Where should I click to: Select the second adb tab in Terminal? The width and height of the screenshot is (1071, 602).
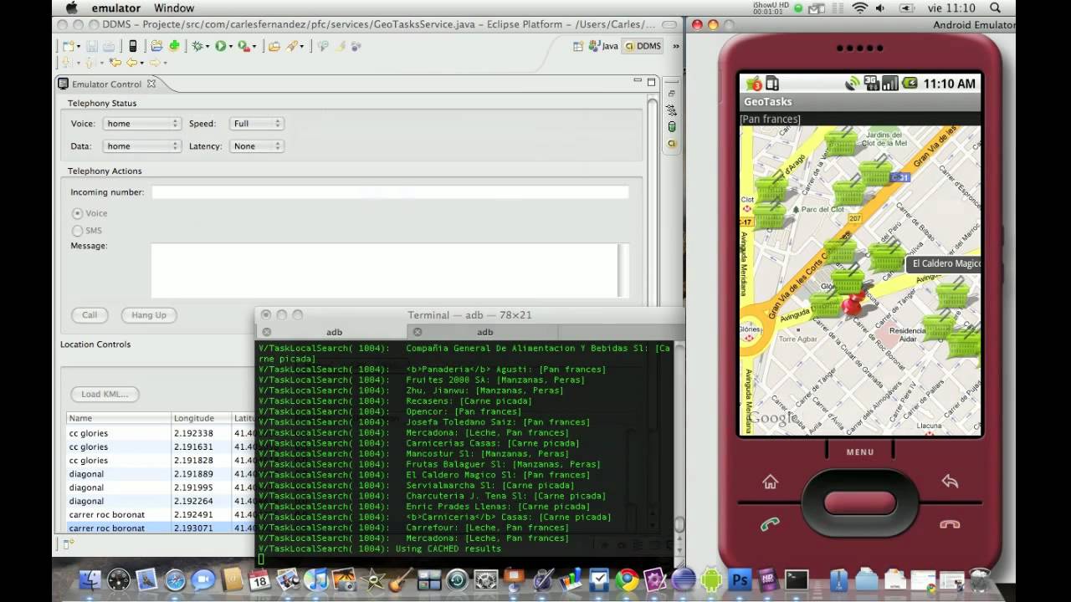tap(485, 332)
